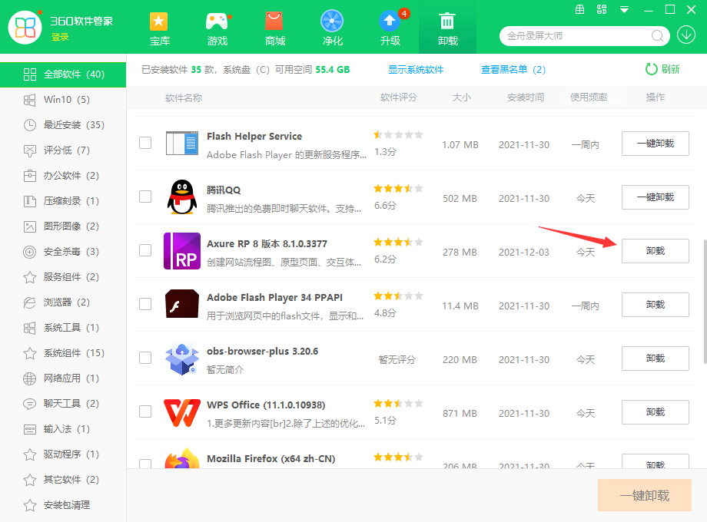Screen dimensions: 707x522
Task: Sort by 安装时间 column header
Action: pos(526,97)
